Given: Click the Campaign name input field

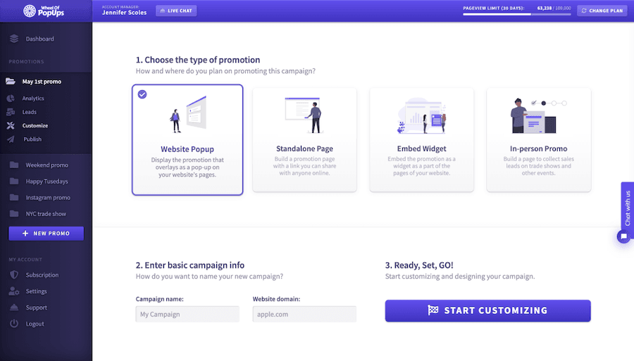Looking at the screenshot, I should 187,315.
